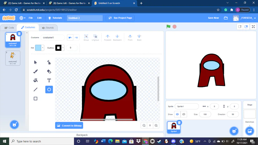Open the Choose a Sprite button
The width and height of the screenshot is (258, 145).
[234, 131]
